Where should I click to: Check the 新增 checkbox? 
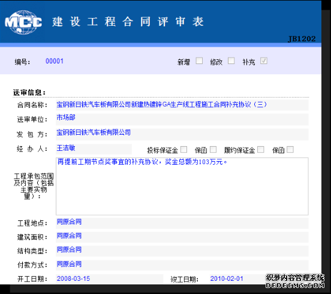(199, 61)
